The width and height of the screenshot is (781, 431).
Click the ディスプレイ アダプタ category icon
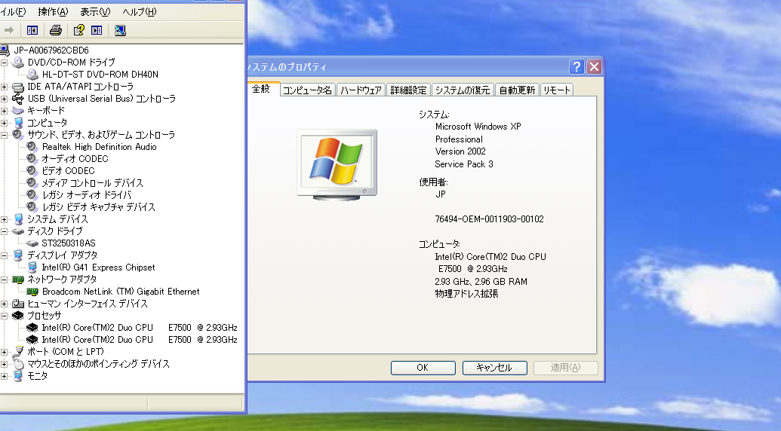coord(18,255)
